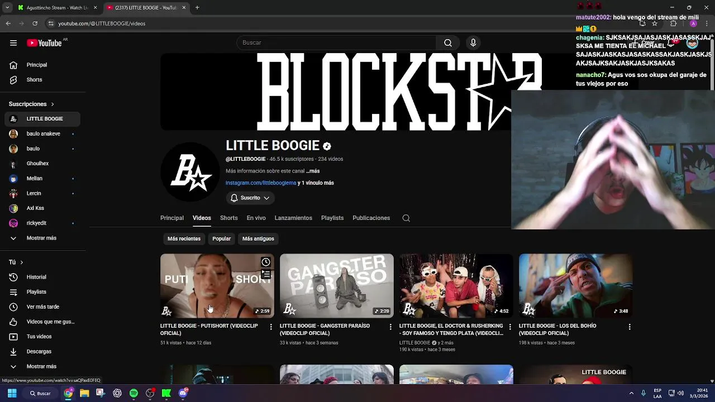This screenshot has width=715, height=402.
Task: Show hidden system tray icons chevron
Action: tap(631, 393)
